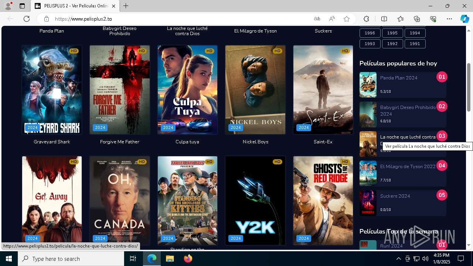Open Run! 2024 in weekly top list

click(391, 246)
